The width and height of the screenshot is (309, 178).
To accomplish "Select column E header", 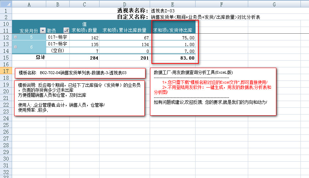I will pos(172,4).
